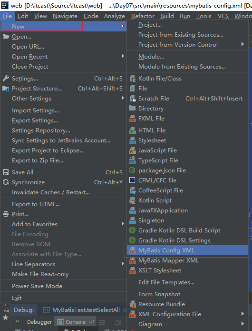Expand Project from Version Control arrow

242,44
